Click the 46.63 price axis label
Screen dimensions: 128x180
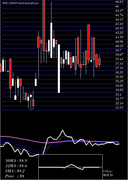(120, 2)
